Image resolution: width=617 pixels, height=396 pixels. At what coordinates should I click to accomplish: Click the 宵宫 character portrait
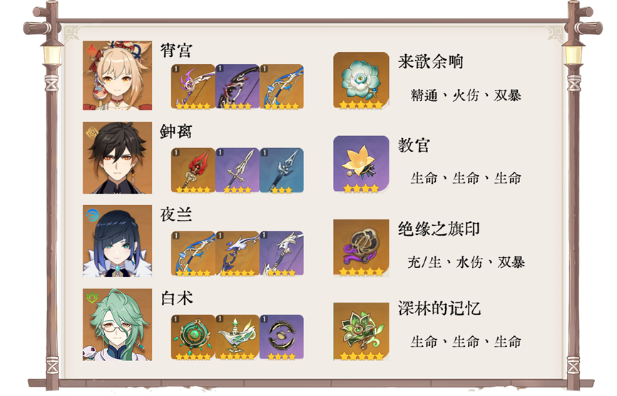tap(117, 75)
